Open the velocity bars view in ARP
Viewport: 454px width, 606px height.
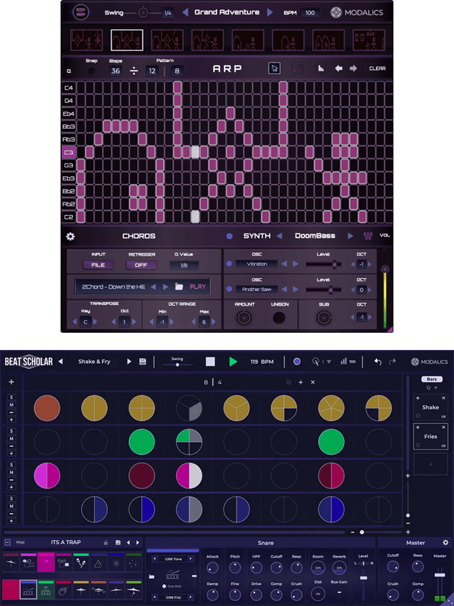pyautogui.click(x=320, y=69)
